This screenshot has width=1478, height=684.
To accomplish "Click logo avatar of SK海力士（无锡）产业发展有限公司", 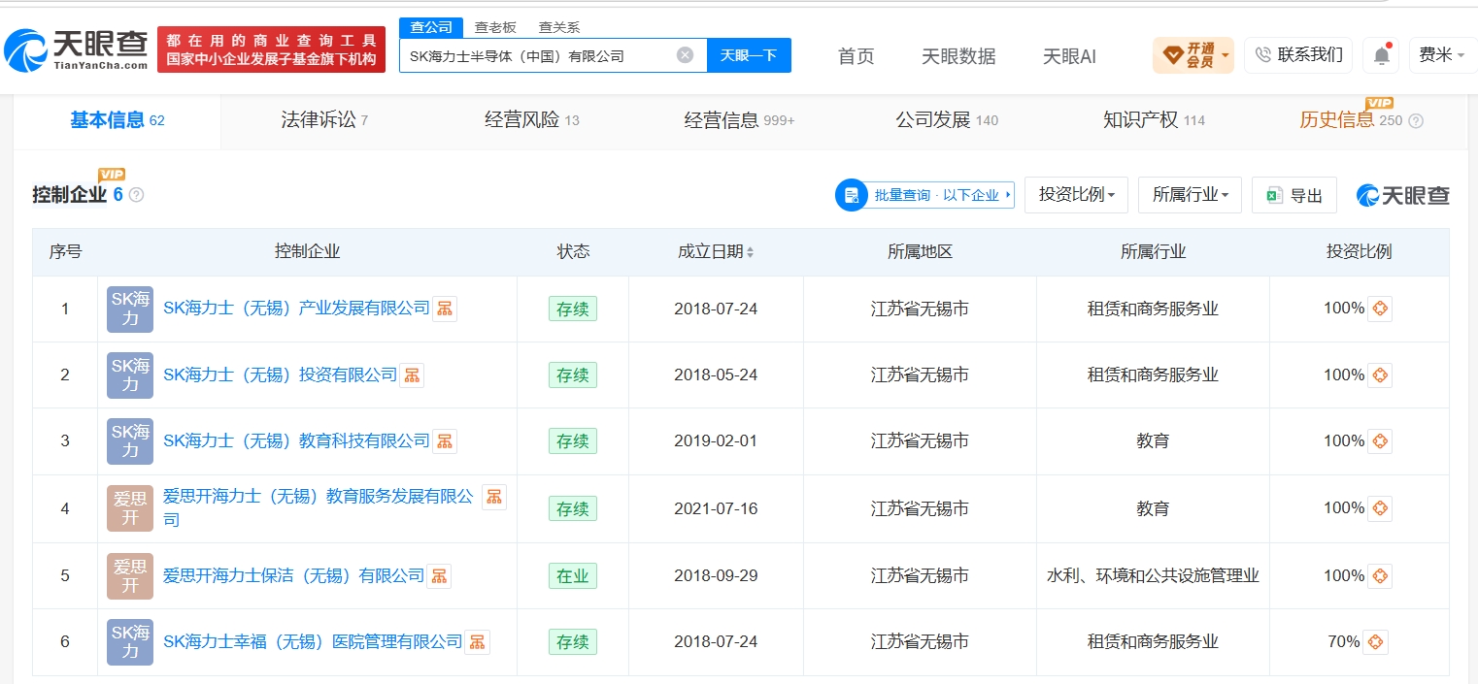I will [x=130, y=309].
